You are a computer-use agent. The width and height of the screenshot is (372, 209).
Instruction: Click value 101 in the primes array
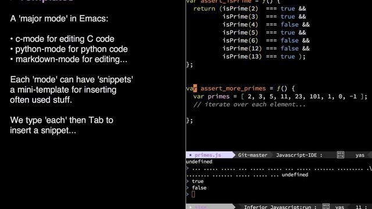point(315,96)
